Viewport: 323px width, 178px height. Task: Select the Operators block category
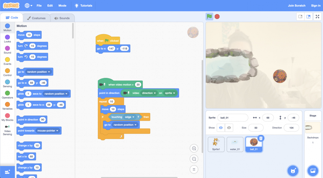point(7,95)
